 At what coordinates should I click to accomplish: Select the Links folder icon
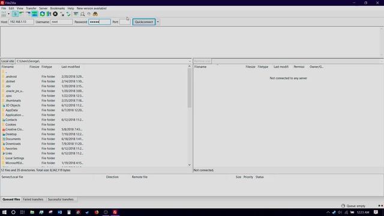pyautogui.click(x=4, y=154)
